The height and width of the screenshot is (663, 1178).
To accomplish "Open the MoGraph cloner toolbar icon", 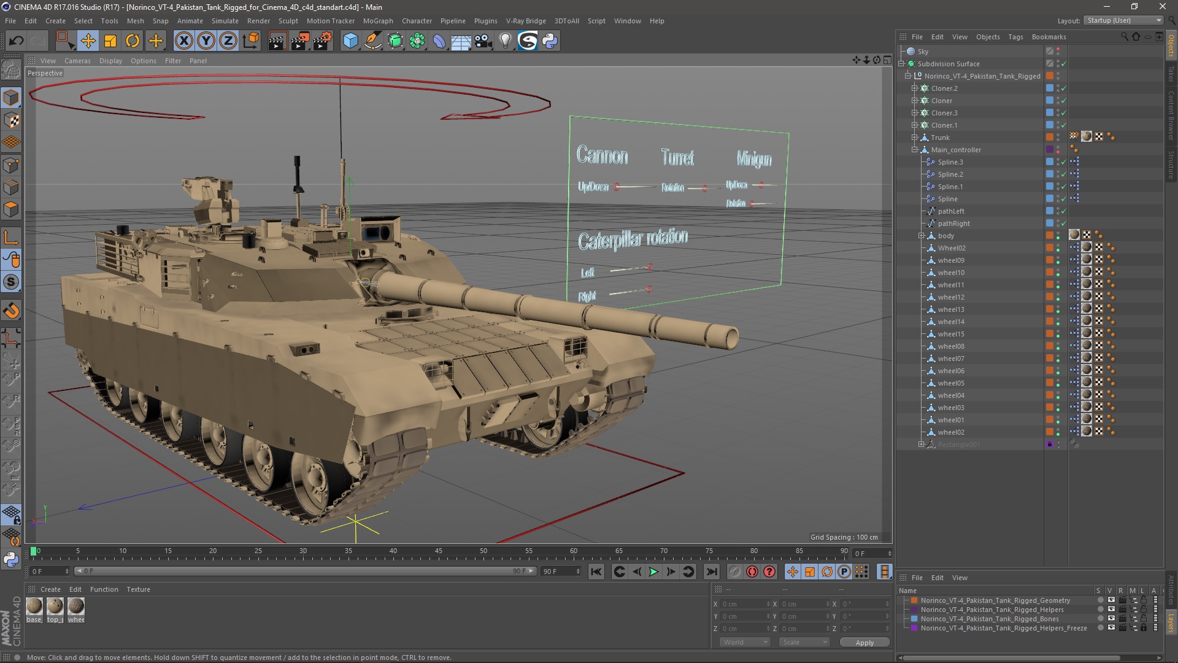I will pyautogui.click(x=417, y=41).
